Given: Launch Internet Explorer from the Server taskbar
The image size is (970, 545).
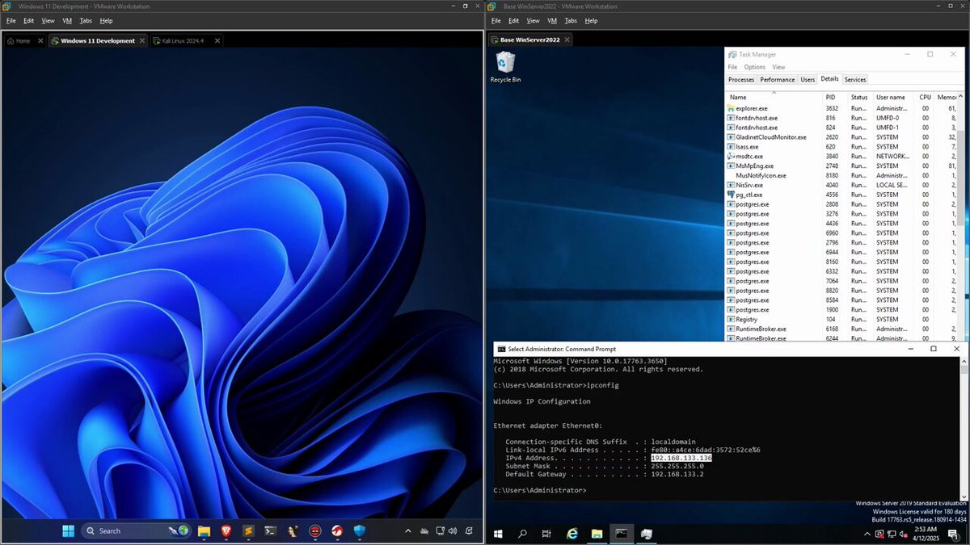Looking at the screenshot, I should click(572, 534).
